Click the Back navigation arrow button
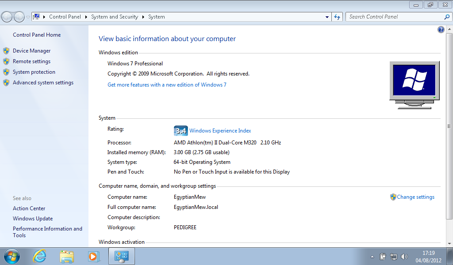The height and width of the screenshot is (265, 453). click(7, 17)
